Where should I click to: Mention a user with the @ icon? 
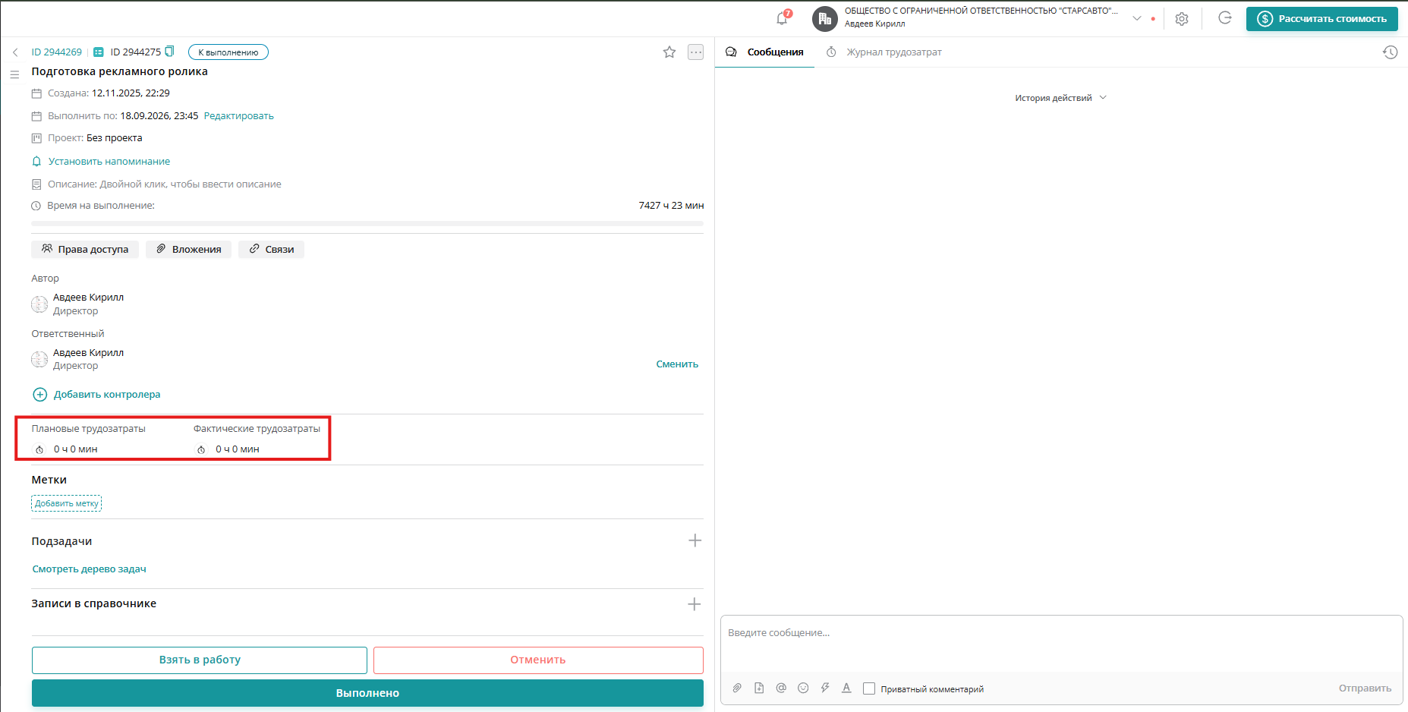click(781, 688)
